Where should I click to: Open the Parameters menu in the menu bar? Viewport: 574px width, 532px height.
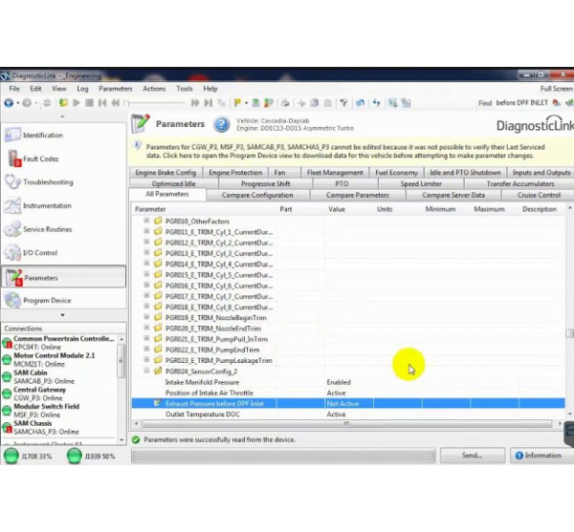coord(116,89)
